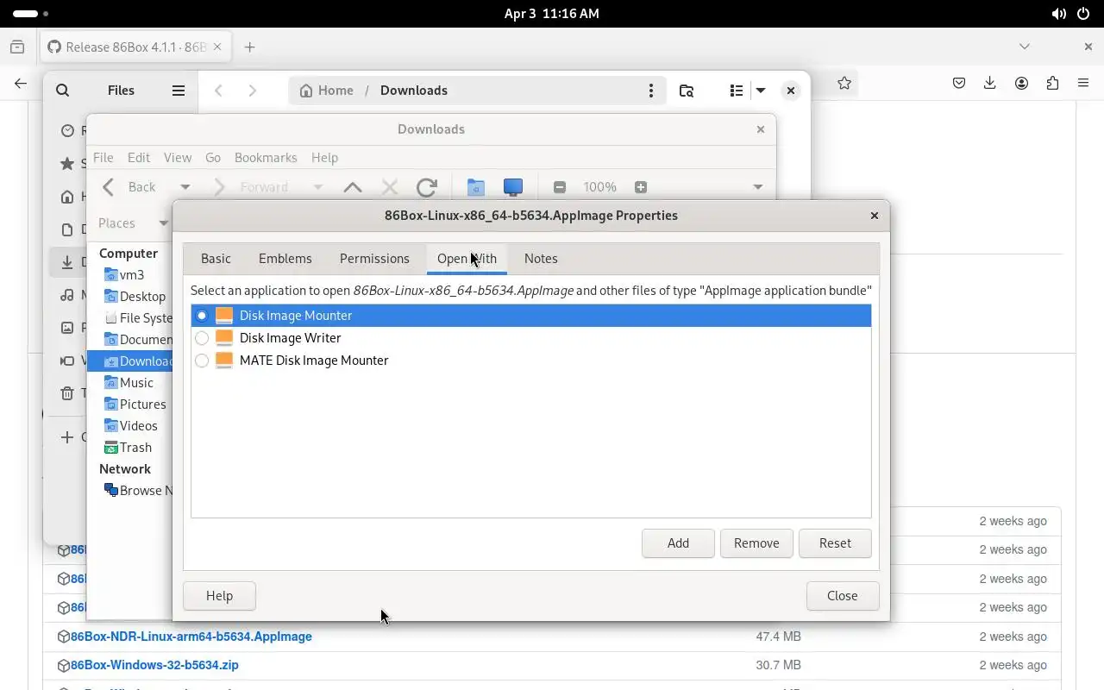Select Videos in the Places sidebar

[138, 426]
